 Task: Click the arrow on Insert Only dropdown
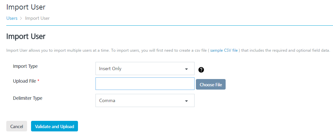pos(186,69)
